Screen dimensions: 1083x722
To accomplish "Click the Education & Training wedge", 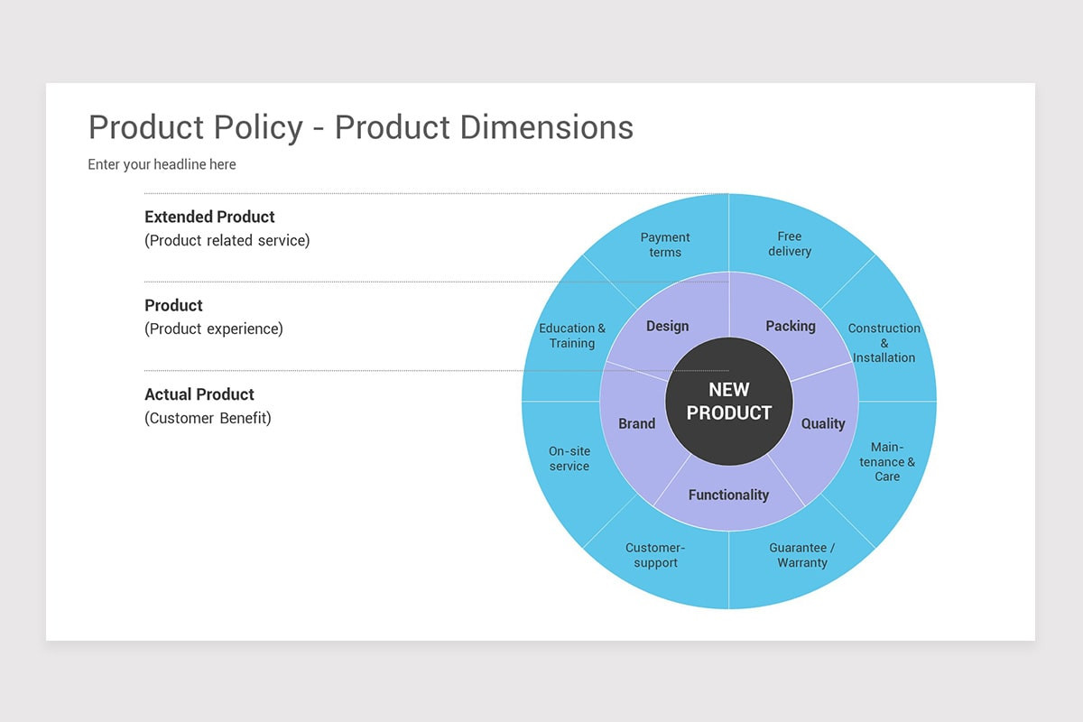I will (572, 336).
